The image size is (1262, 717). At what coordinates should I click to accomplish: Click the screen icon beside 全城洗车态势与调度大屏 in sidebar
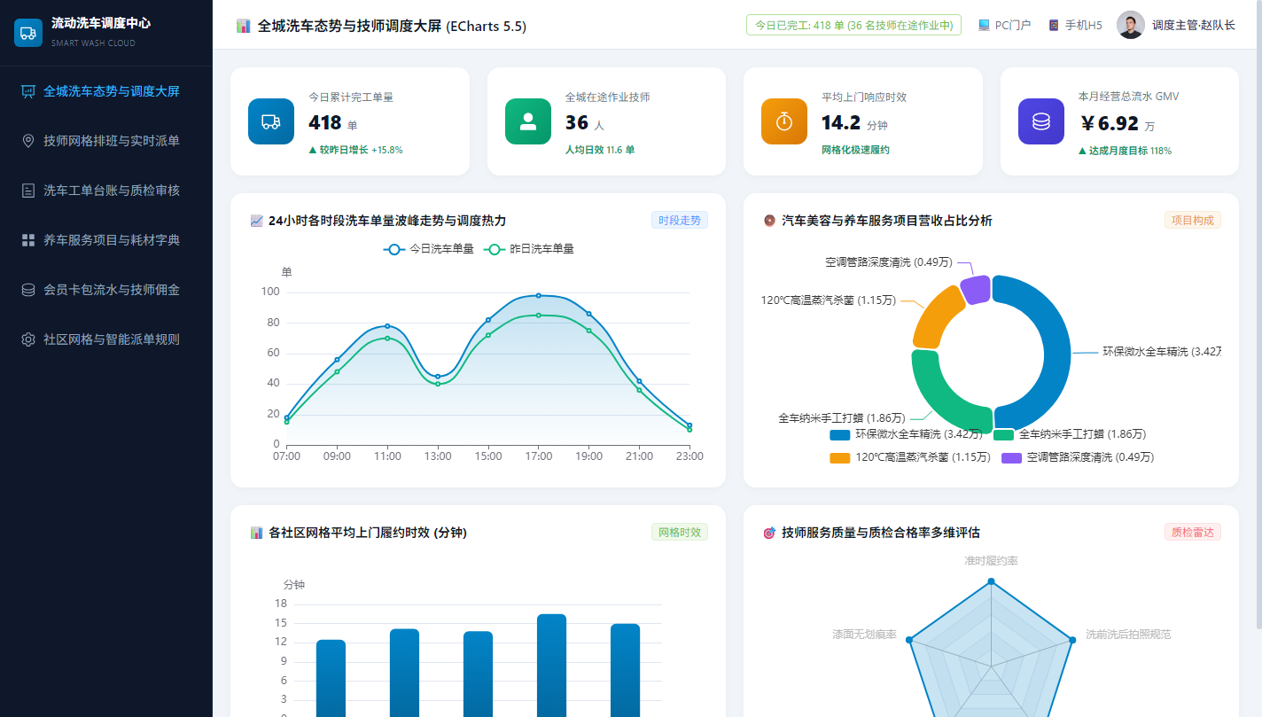(28, 91)
